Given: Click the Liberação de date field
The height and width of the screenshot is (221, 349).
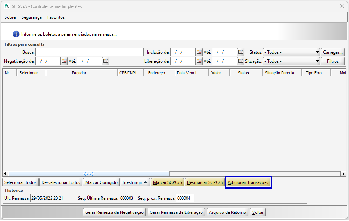Looking at the screenshot, I should tap(183, 61).
